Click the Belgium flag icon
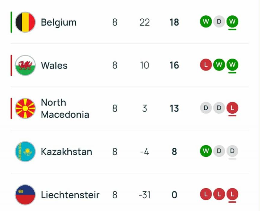This screenshot has width=260, height=211. [25, 22]
